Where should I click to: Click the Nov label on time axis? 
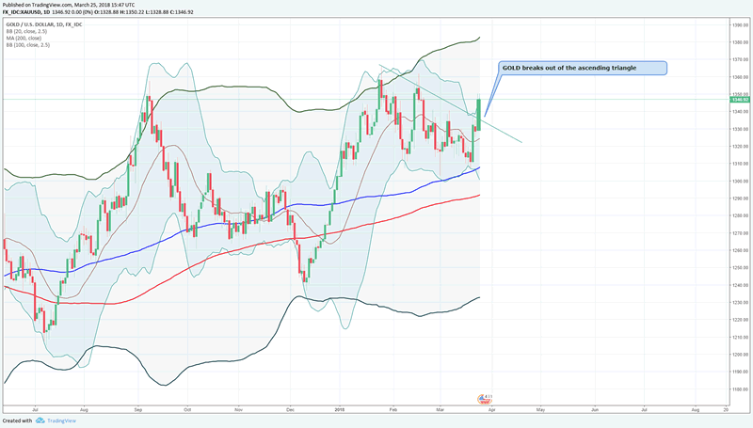click(239, 410)
